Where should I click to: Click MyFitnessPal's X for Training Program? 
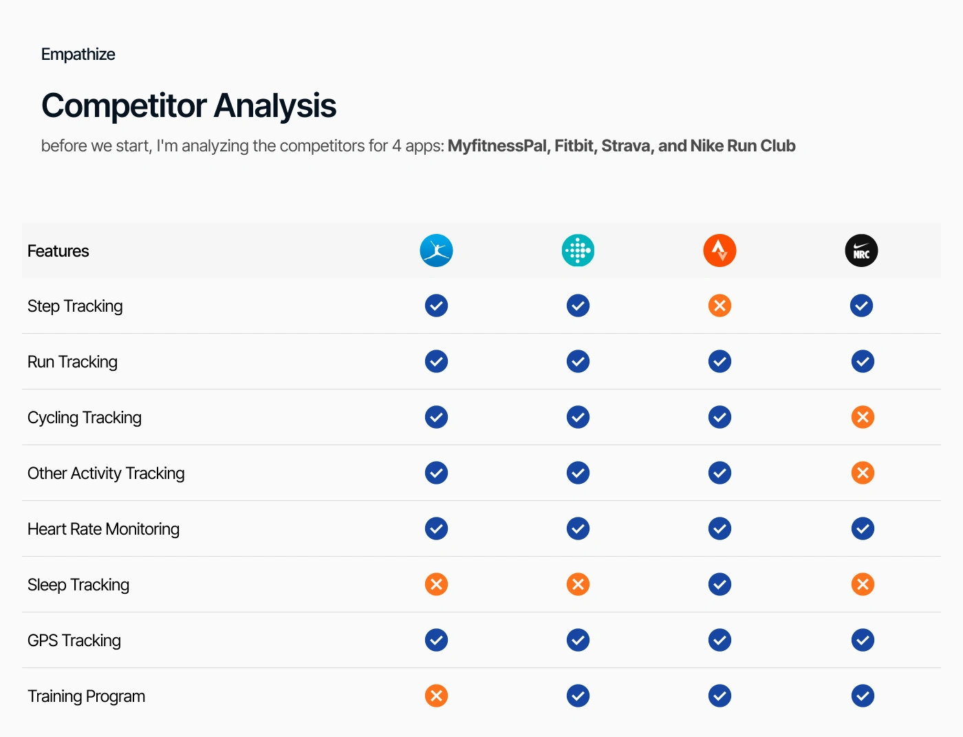(x=436, y=696)
